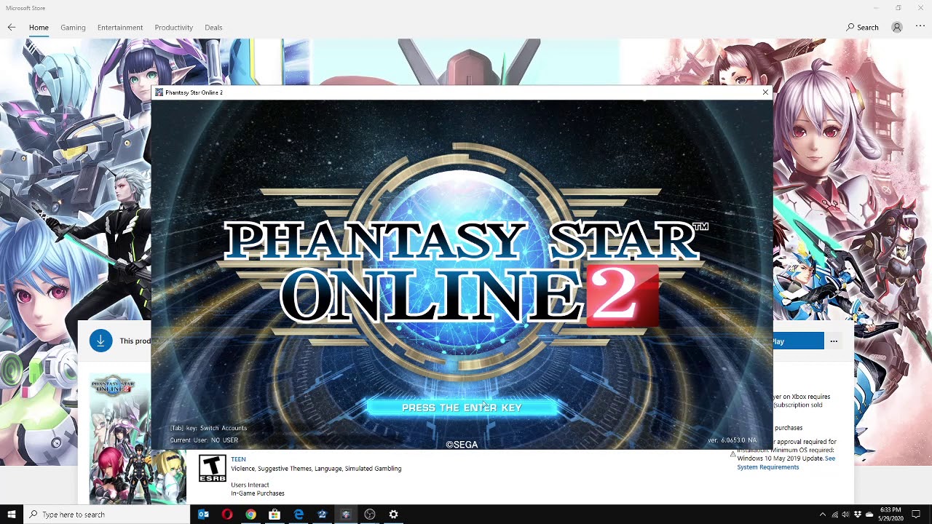Close the Phantasy Star Online 2 window
932x524 pixels.
tap(765, 92)
